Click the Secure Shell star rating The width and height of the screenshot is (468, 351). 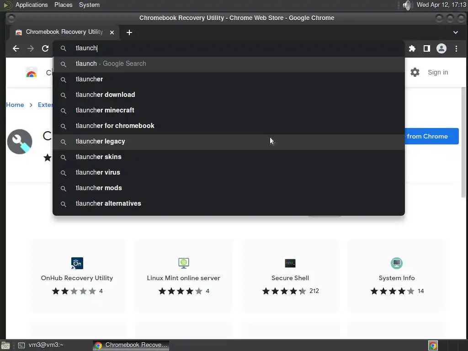click(284, 291)
